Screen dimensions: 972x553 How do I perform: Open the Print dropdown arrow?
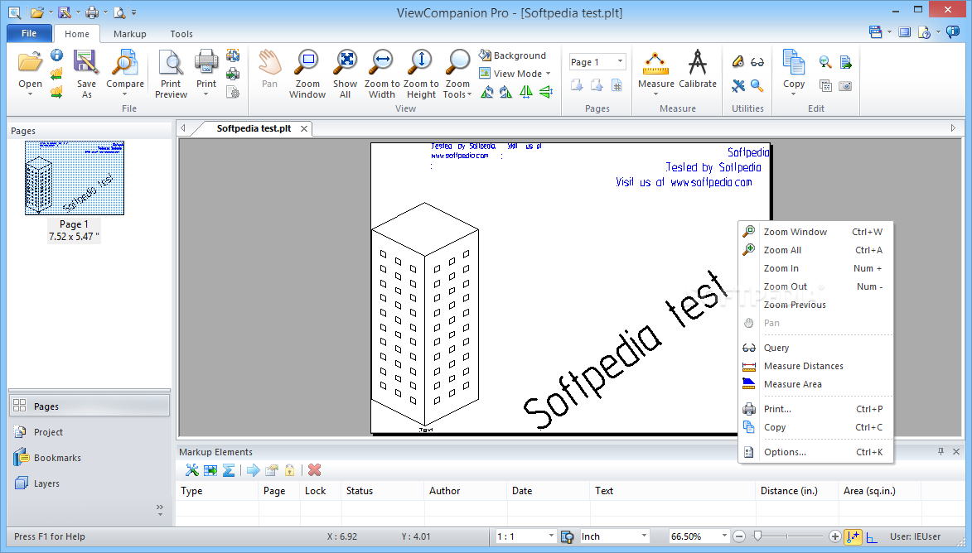click(206, 94)
